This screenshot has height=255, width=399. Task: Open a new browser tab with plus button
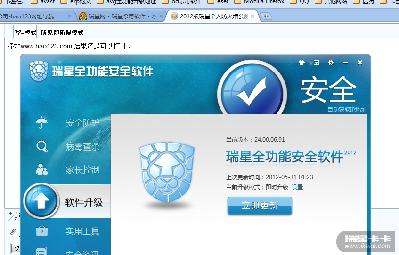266,16
